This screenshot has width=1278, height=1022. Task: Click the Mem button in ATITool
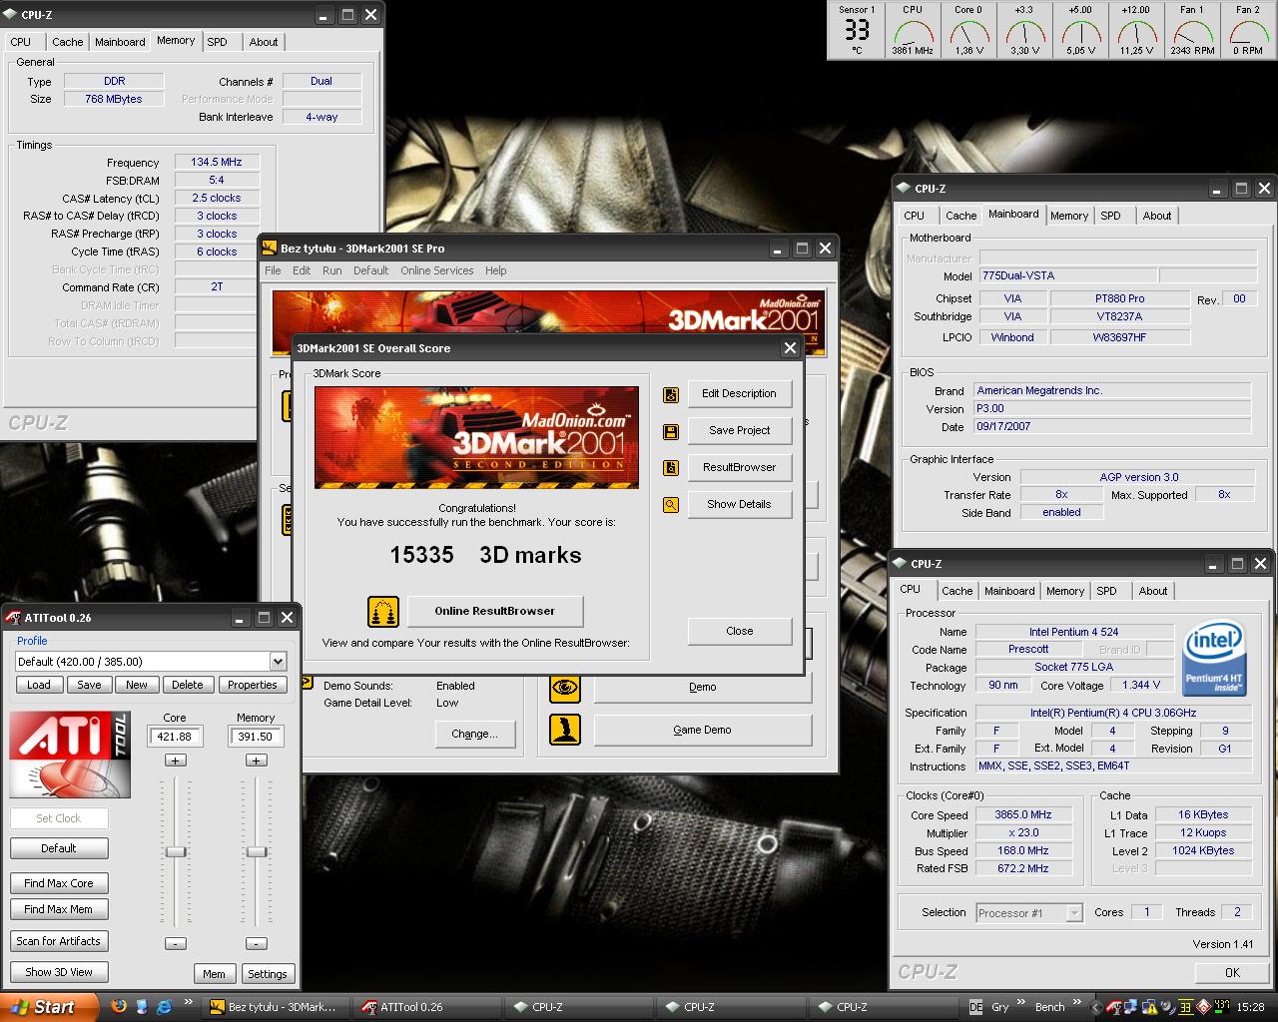tap(214, 974)
